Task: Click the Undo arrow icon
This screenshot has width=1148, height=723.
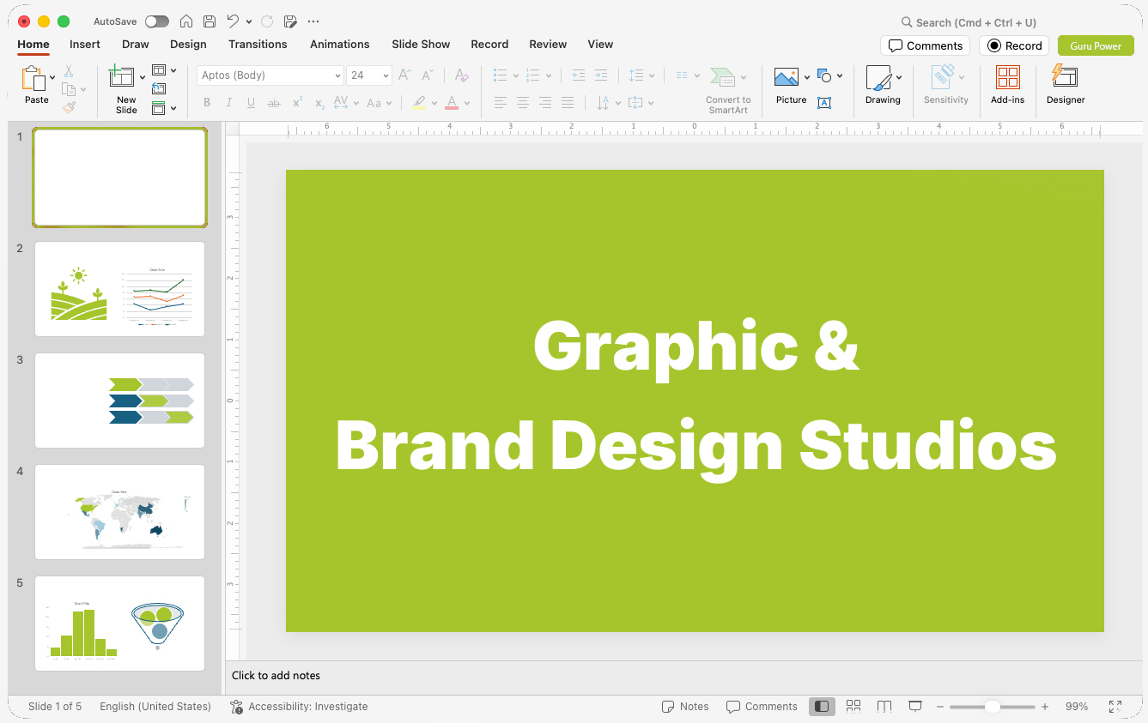Action: pyautogui.click(x=233, y=21)
